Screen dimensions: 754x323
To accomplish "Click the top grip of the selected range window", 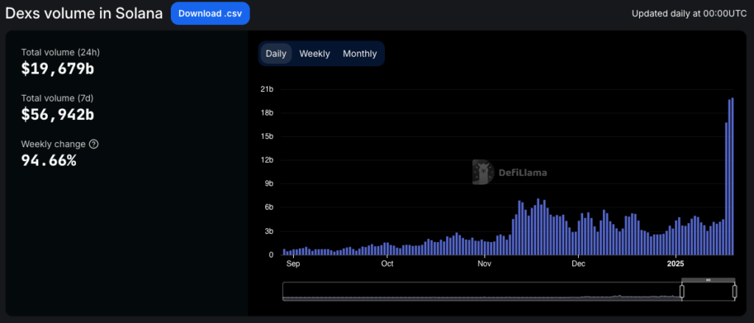I will point(708,280).
